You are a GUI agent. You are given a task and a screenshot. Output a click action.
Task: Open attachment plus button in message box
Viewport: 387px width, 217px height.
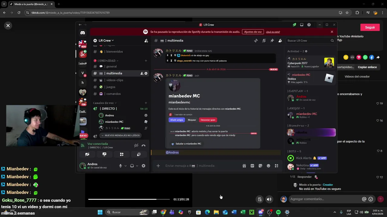pos(158,165)
